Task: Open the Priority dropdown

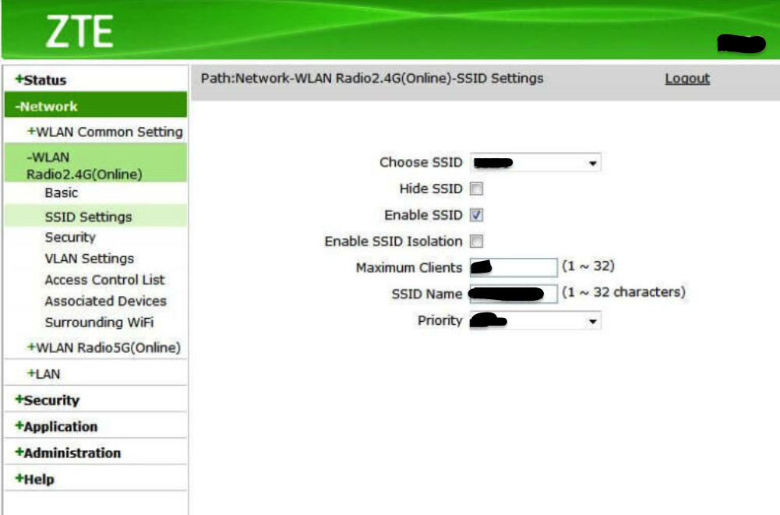Action: pos(535,321)
